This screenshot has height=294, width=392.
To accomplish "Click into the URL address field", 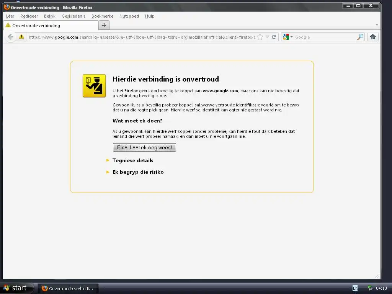I will coord(142,37).
